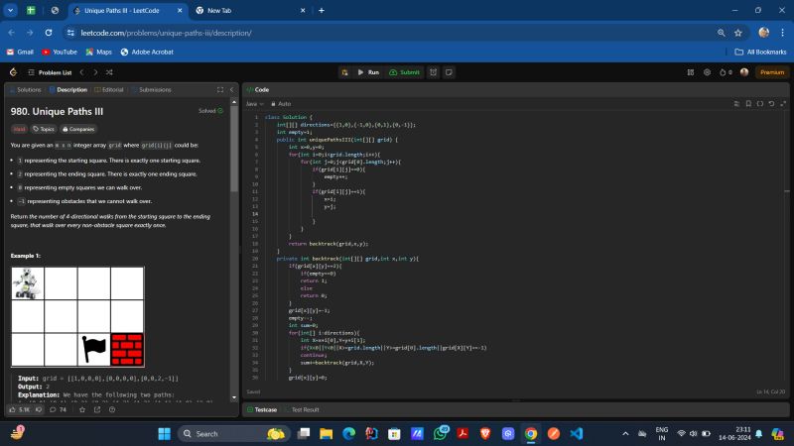This screenshot has height=446, width=794.
Task: Click the green Submit button
Action: point(405,72)
